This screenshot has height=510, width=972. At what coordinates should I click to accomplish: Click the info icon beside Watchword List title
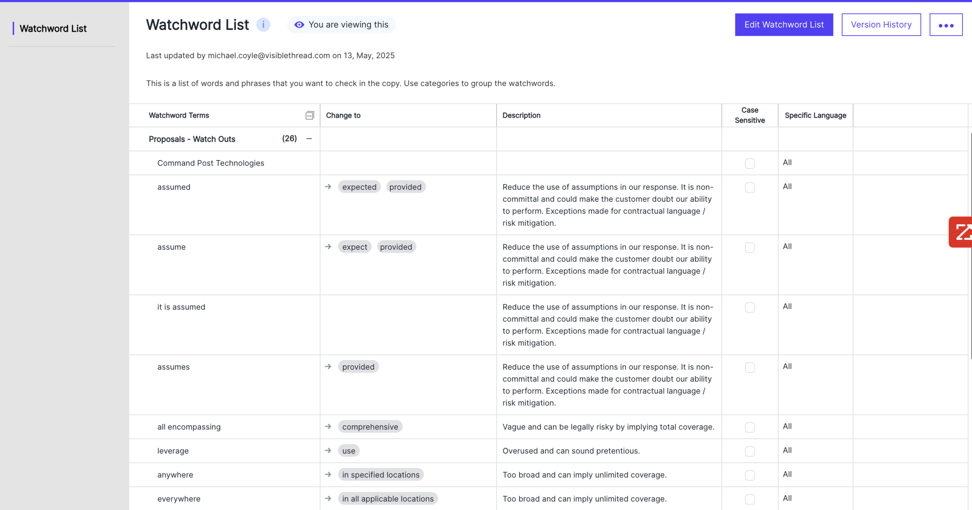[263, 25]
